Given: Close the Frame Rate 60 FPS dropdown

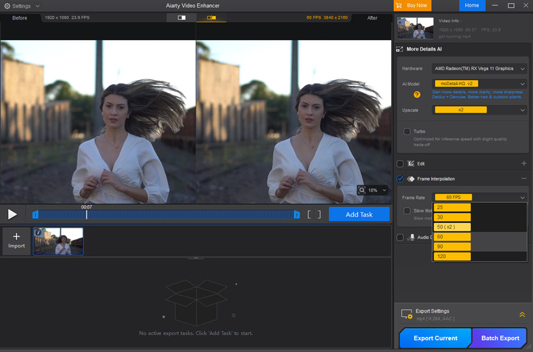Looking at the screenshot, I should click(480, 197).
